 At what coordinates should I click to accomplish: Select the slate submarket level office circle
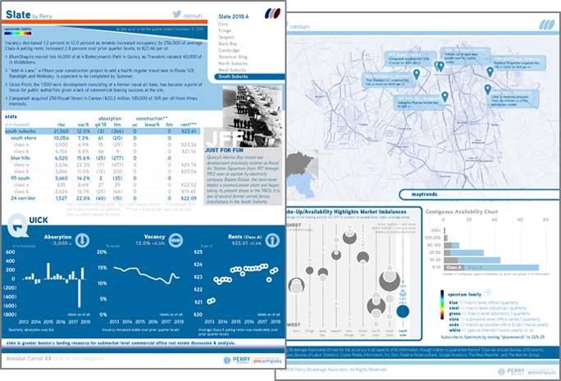click(463, 320)
